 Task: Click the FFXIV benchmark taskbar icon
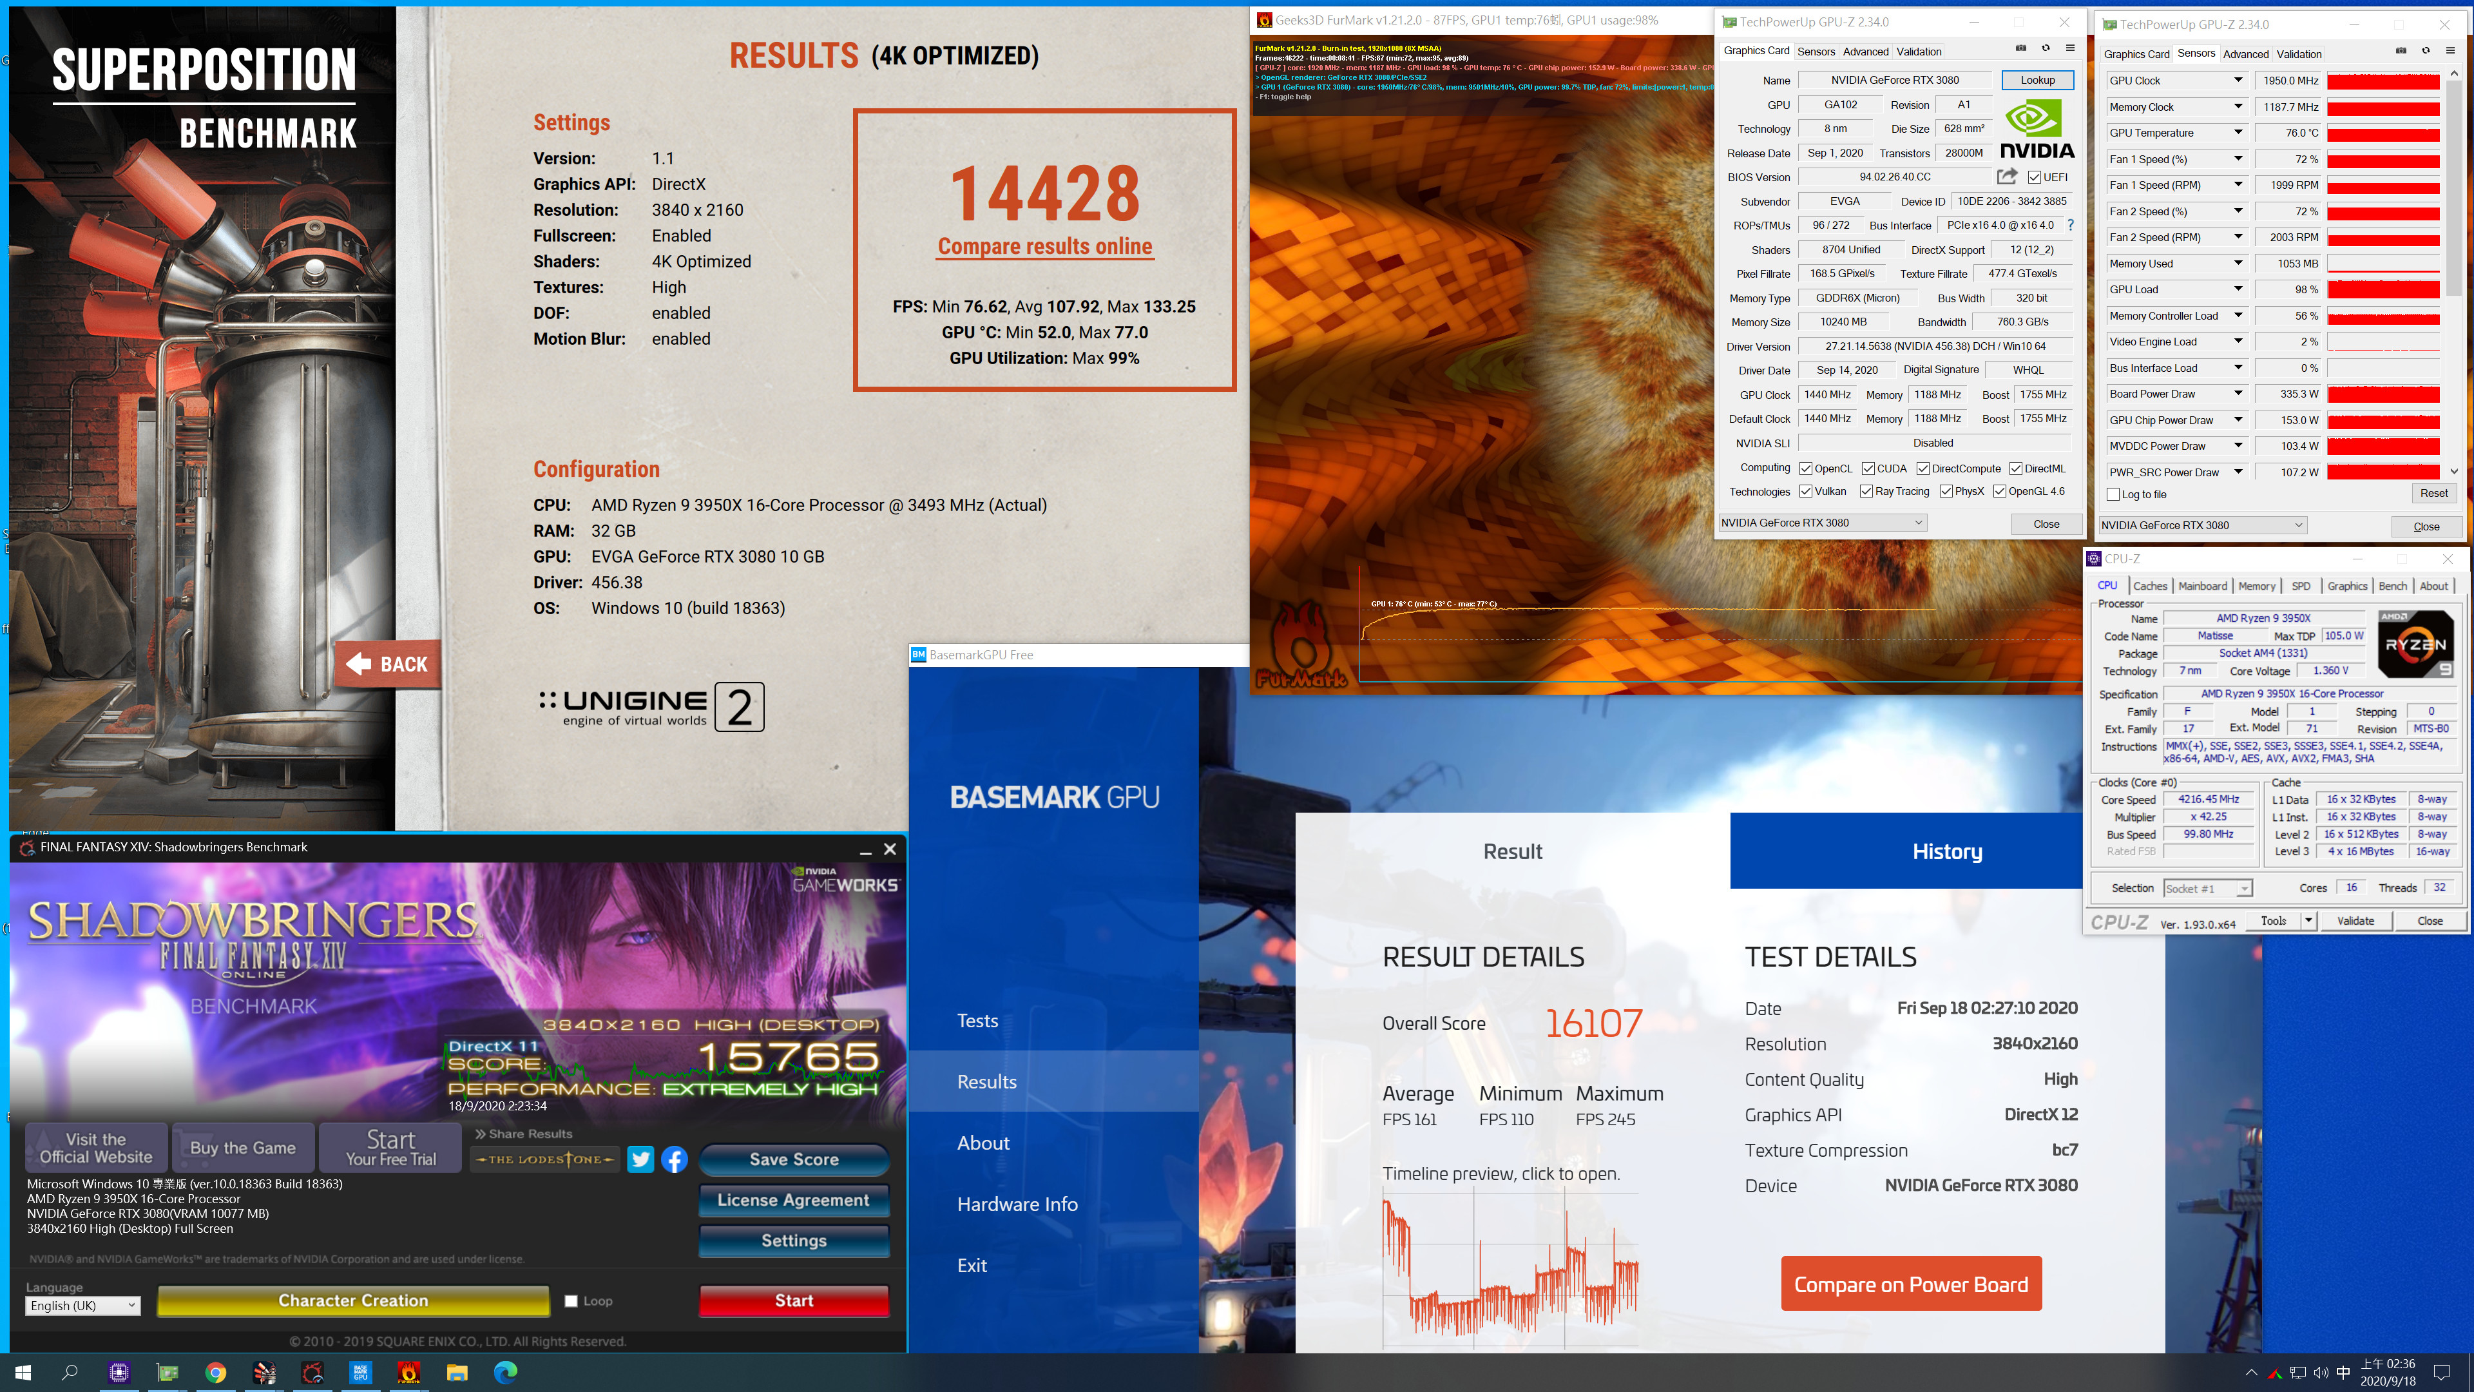click(312, 1372)
